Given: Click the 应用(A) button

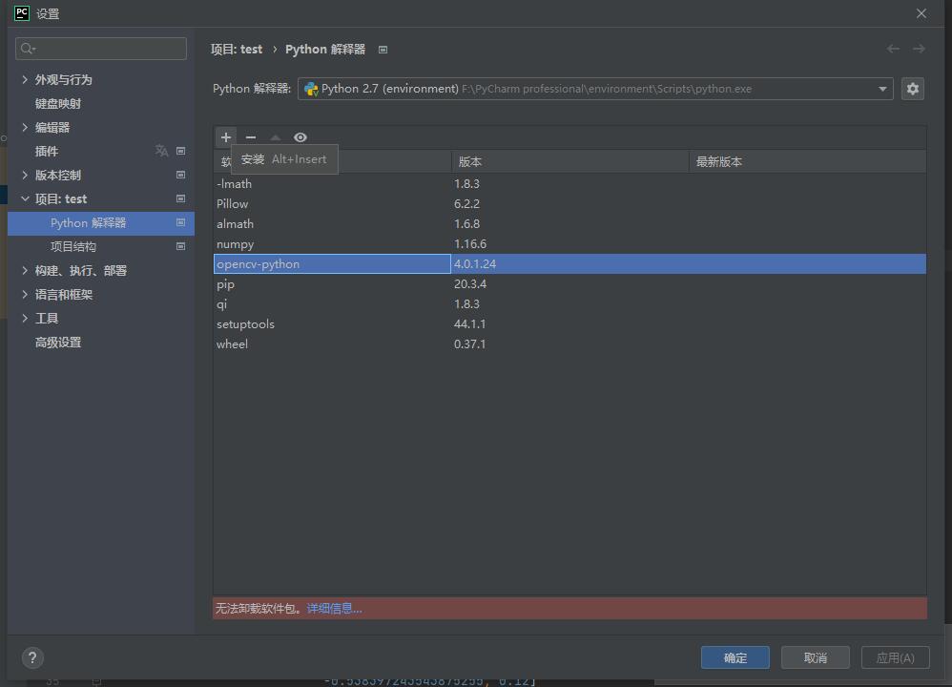Looking at the screenshot, I should [x=894, y=657].
